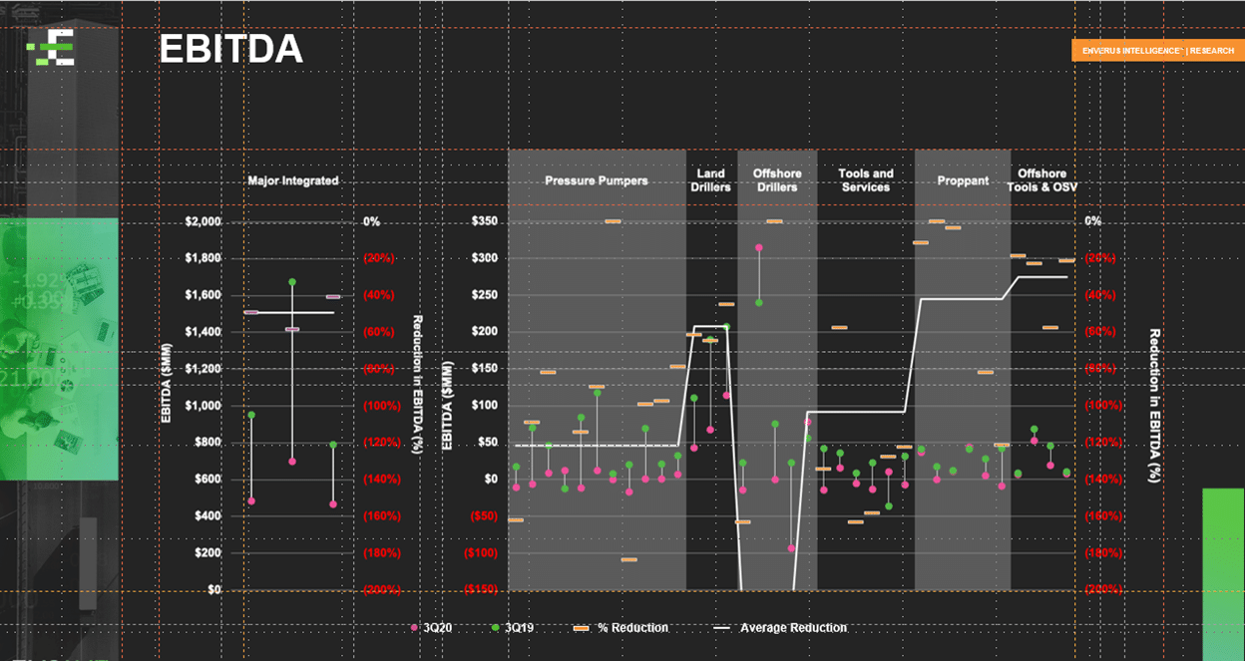Select the Proppant category header
Viewport: 1245px width, 661px height.
(x=963, y=180)
